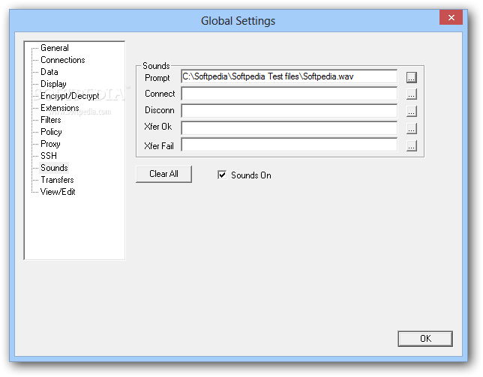The image size is (483, 377).
Task: Browse for the Xfer Ok sound file
Action: pyautogui.click(x=412, y=128)
